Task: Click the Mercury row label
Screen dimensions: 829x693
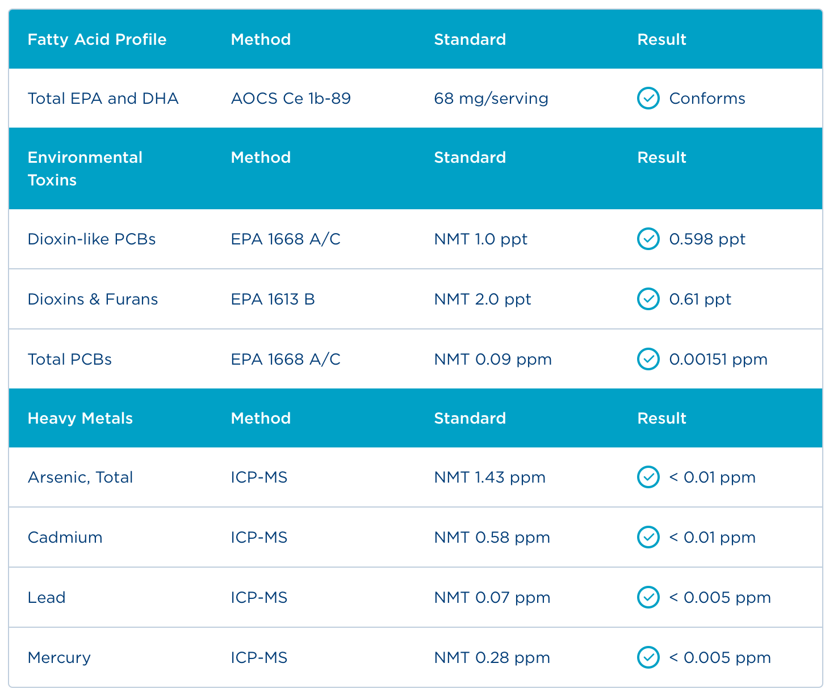Action: (59, 657)
